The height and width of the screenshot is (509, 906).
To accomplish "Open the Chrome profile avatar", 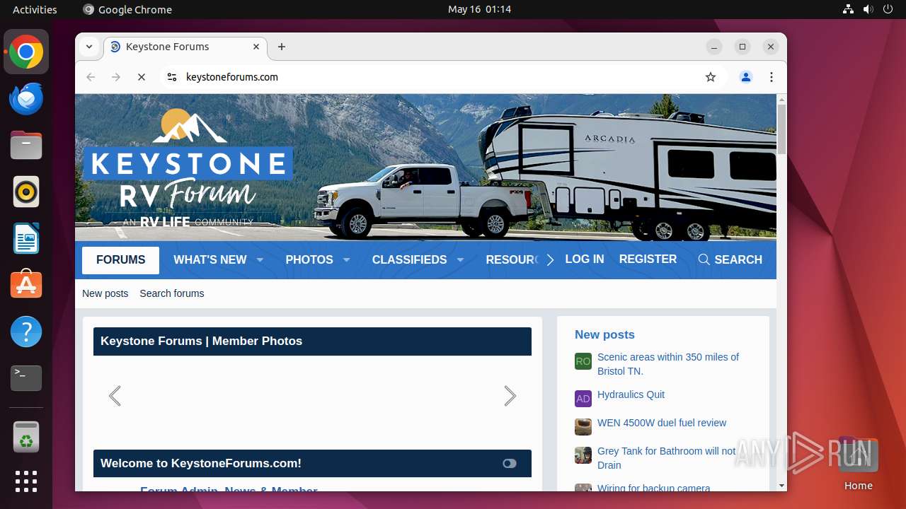I will pos(746,77).
